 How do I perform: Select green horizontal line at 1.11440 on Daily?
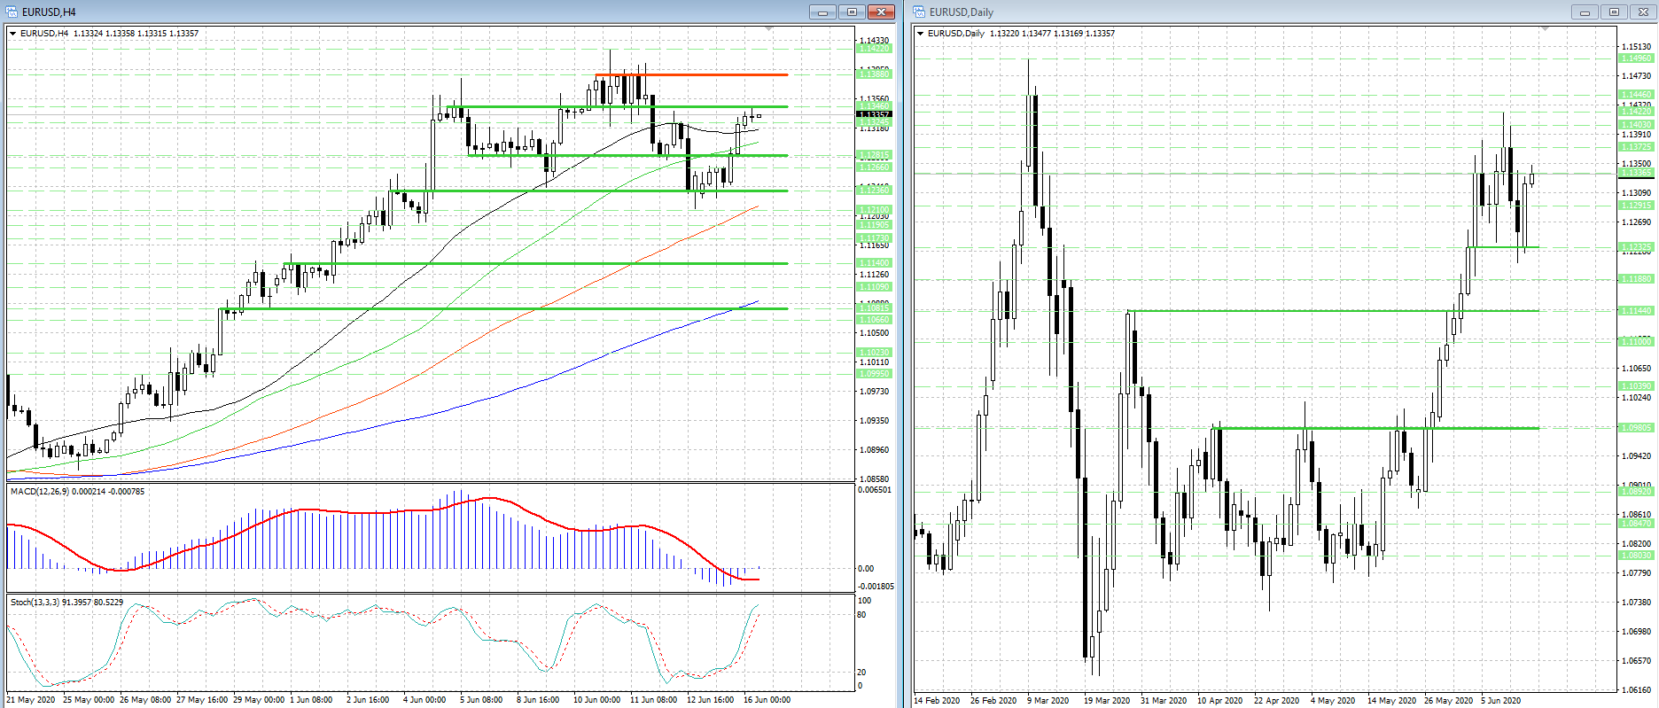point(1333,311)
